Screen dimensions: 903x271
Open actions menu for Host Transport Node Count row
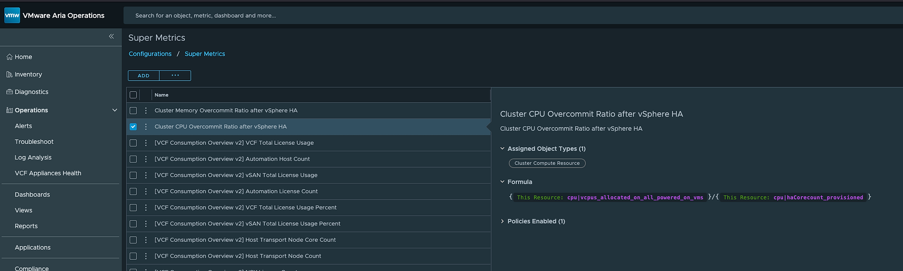pos(146,256)
